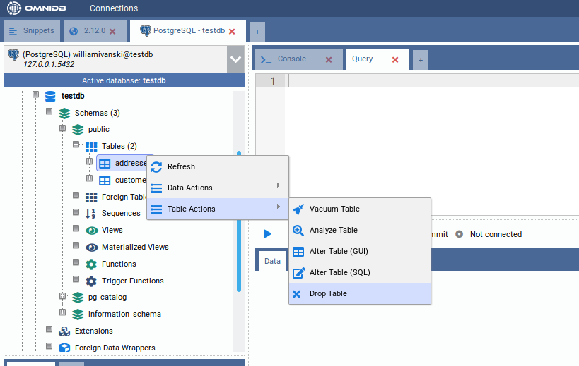The image size is (579, 366).
Task: Click the testdb database cylinder icon
Action: tap(50, 97)
